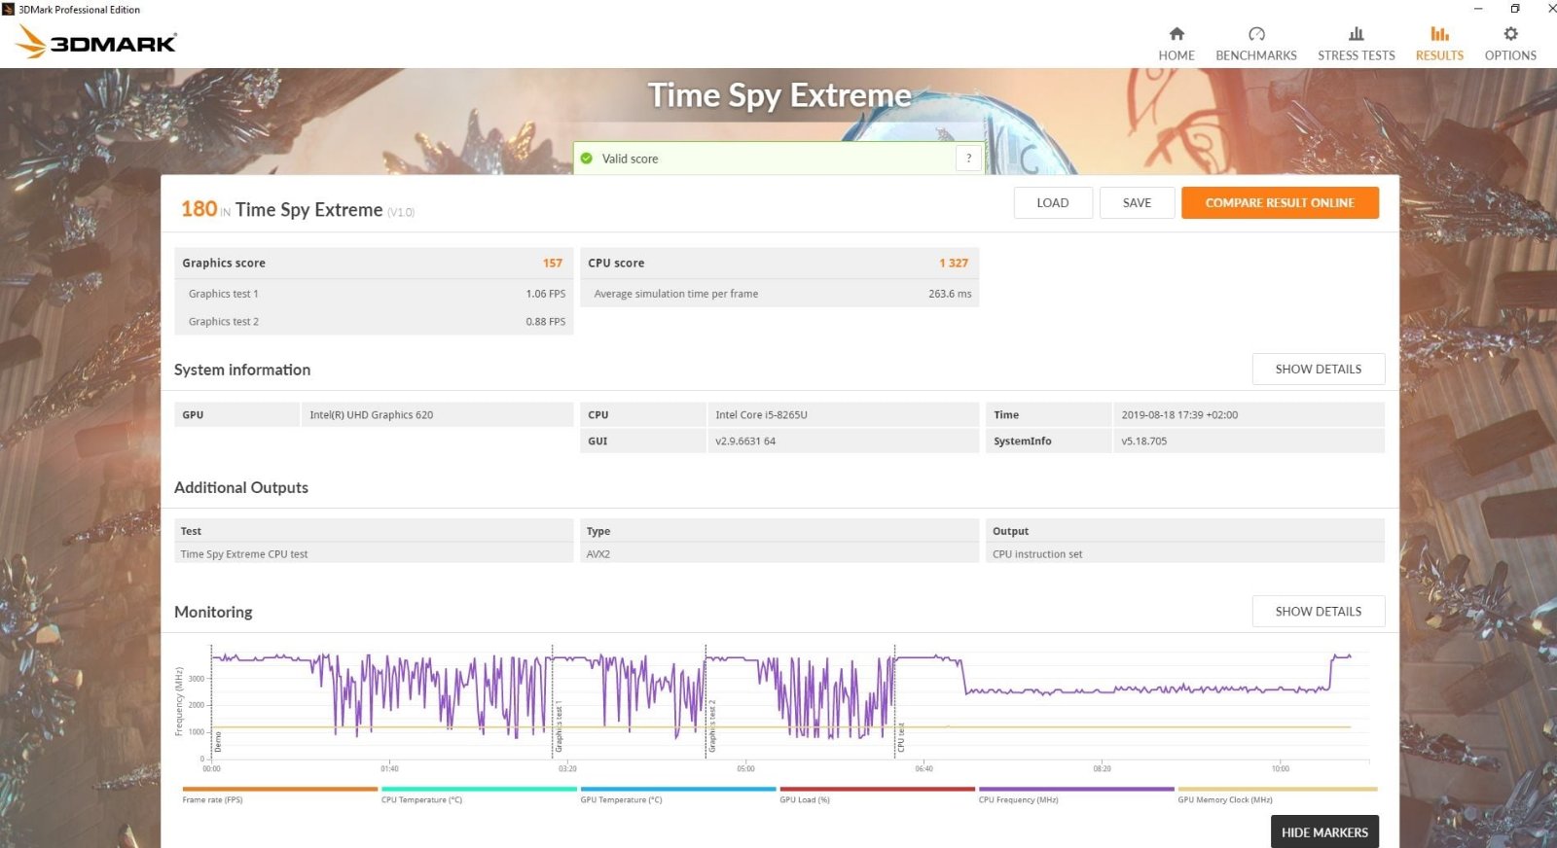1557x848 pixels.
Task: Click the 3DMark logo
Action: point(96,42)
